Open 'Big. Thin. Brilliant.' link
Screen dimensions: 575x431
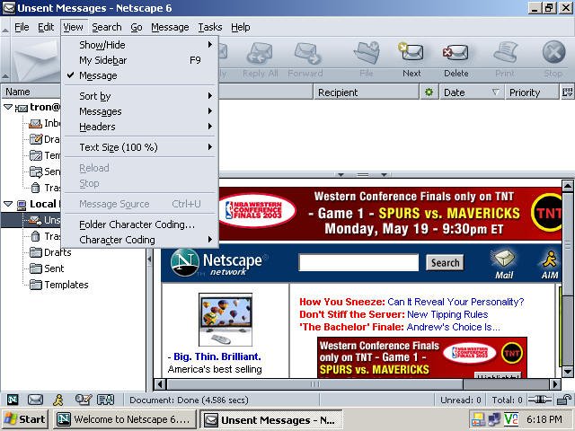217,356
